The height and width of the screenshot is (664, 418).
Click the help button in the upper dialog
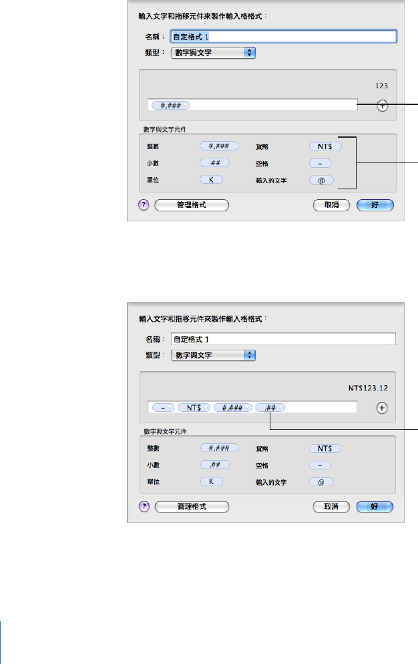click(x=143, y=205)
